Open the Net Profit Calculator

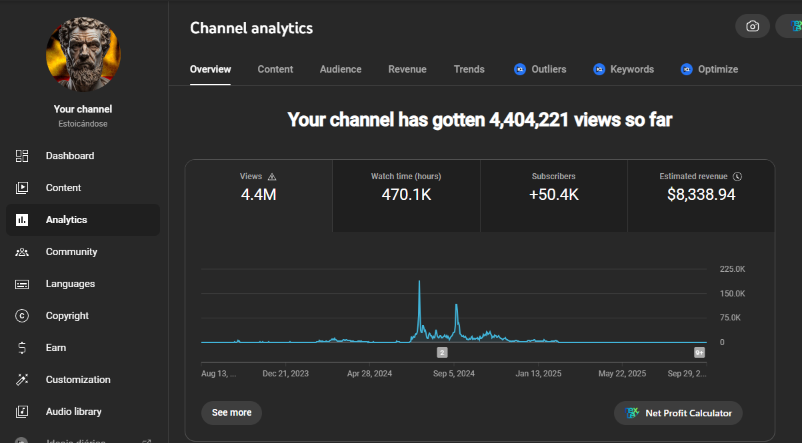pyautogui.click(x=678, y=413)
